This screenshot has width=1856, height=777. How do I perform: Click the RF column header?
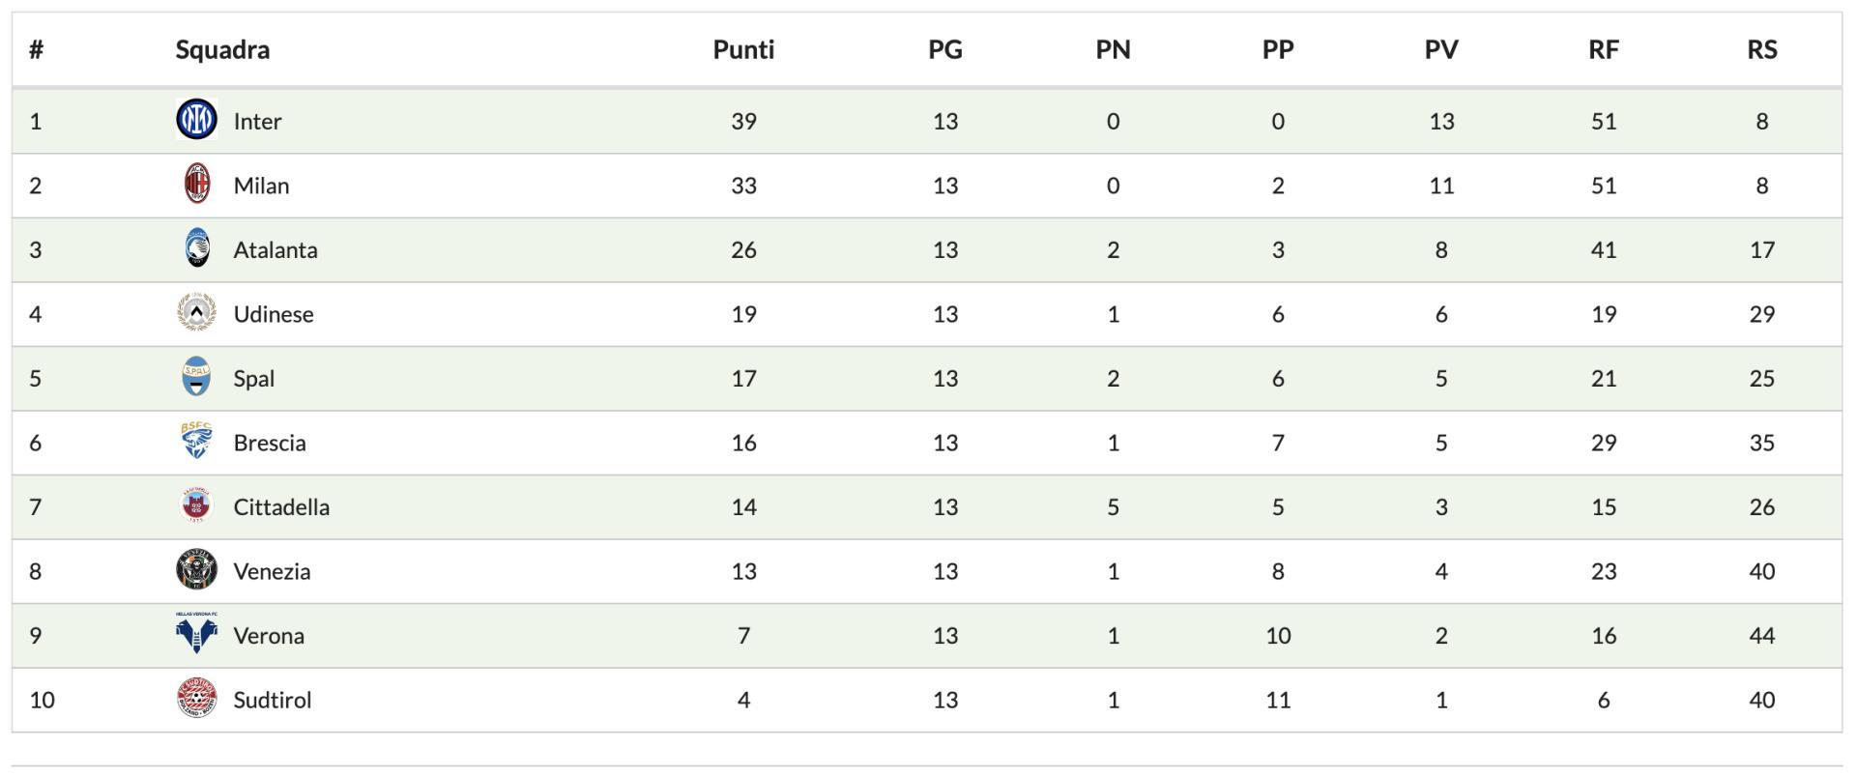1603,49
